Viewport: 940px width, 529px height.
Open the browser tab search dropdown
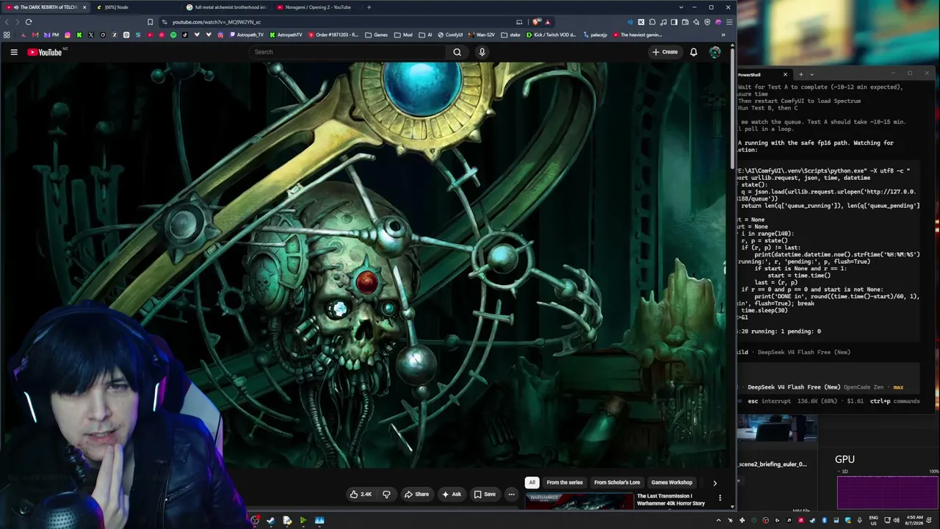click(x=681, y=7)
